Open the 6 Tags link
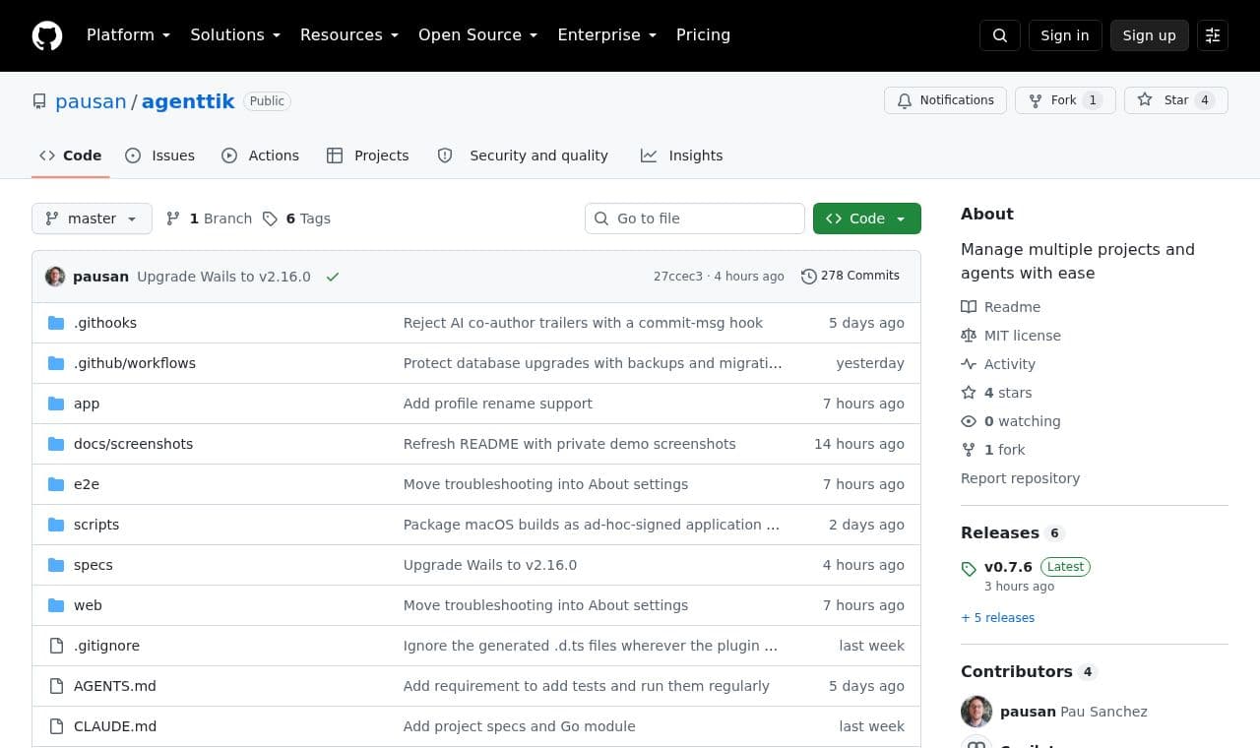1260x748 pixels. pos(296,218)
